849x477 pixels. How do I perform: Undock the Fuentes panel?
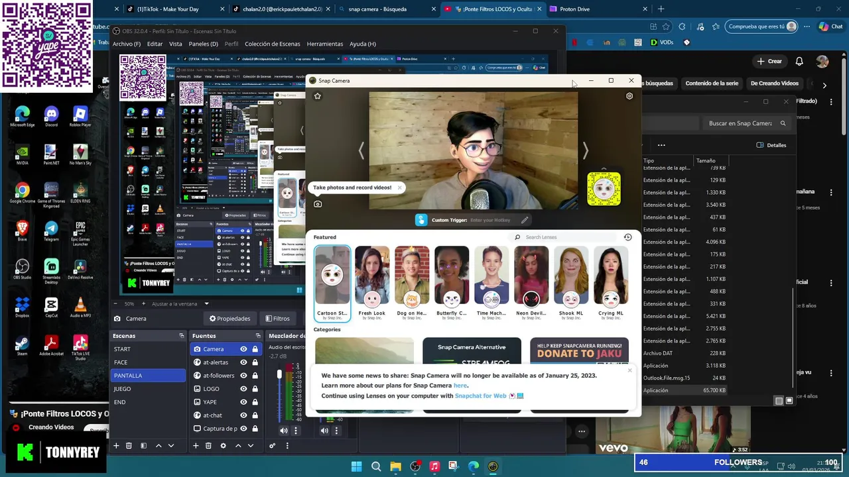click(258, 336)
